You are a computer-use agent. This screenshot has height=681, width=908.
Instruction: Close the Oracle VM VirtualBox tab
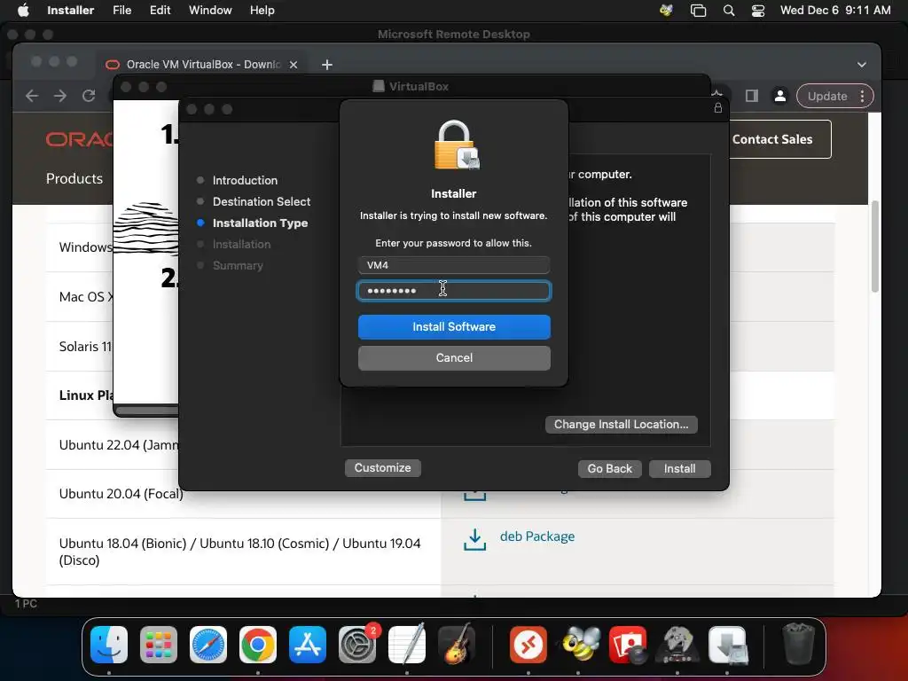pyautogui.click(x=294, y=65)
